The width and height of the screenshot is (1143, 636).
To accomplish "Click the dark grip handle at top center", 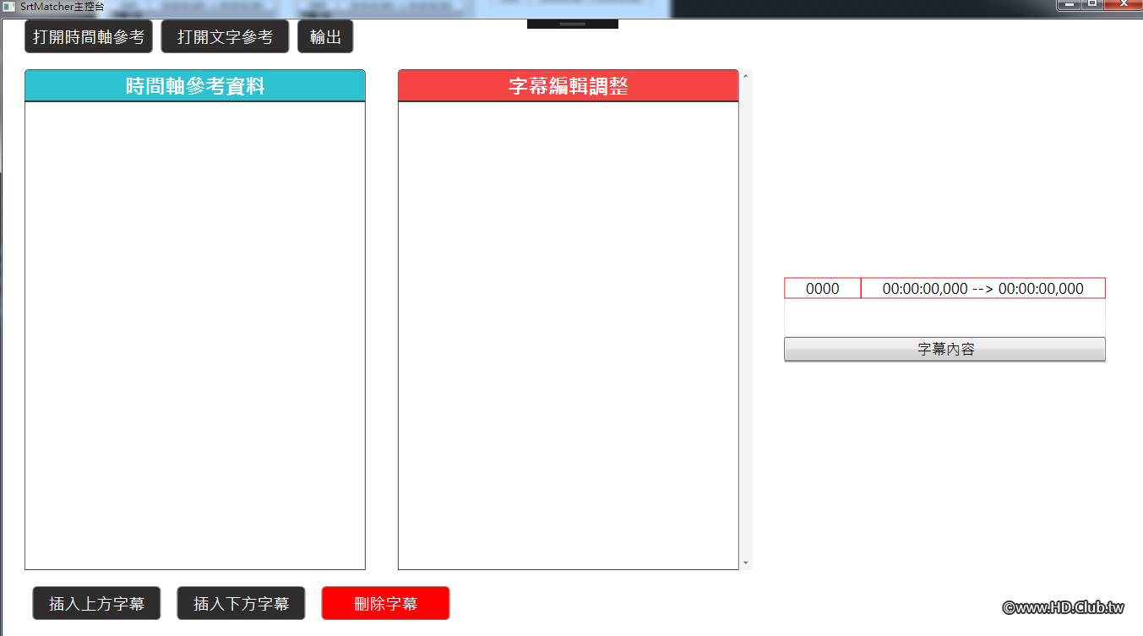I will [x=573, y=24].
